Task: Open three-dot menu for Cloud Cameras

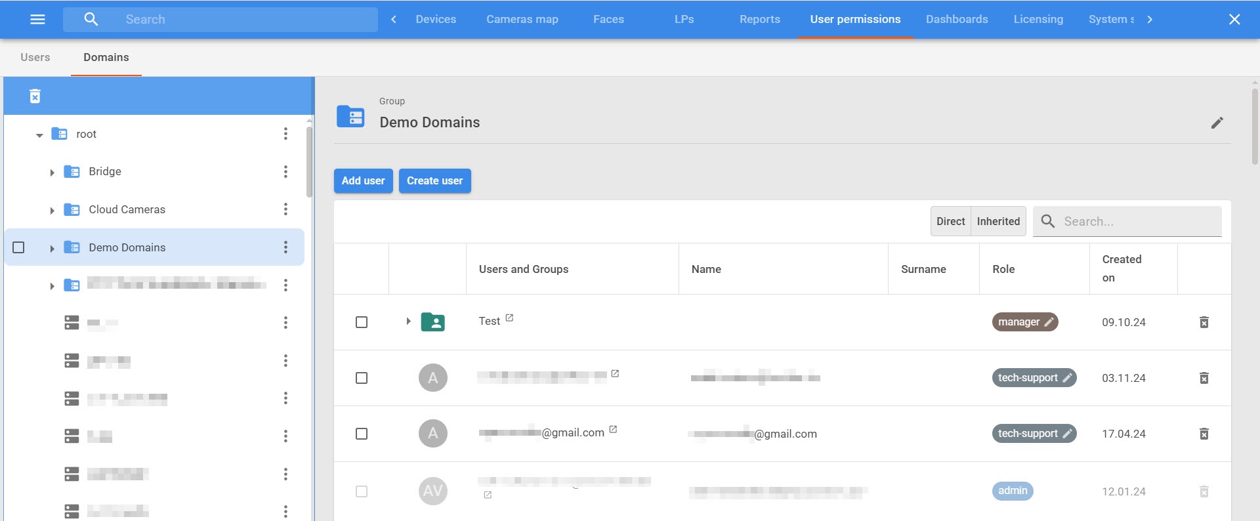Action: pos(285,209)
